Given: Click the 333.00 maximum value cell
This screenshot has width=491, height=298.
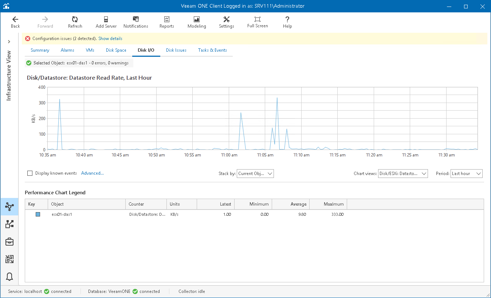Looking at the screenshot, I should pos(337,214).
